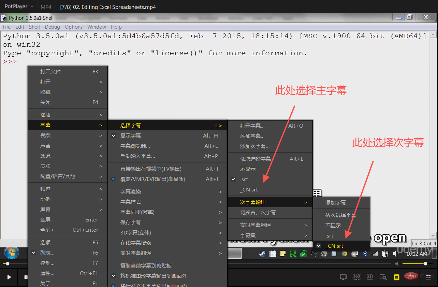Click the yellow subtitle icon in control bar
438x287 pixels.
396,277
